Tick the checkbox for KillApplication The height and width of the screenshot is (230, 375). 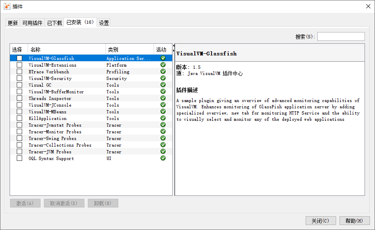[19, 118]
